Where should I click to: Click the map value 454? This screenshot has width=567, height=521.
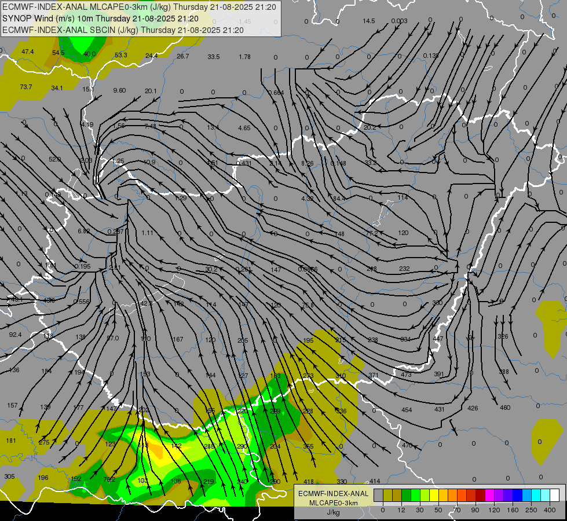click(407, 410)
